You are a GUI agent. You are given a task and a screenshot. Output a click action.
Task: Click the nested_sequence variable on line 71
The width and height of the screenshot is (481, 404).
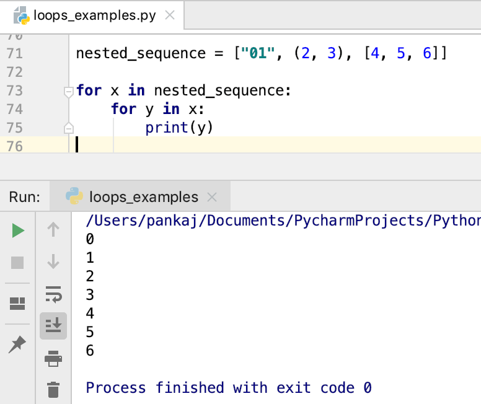(141, 54)
